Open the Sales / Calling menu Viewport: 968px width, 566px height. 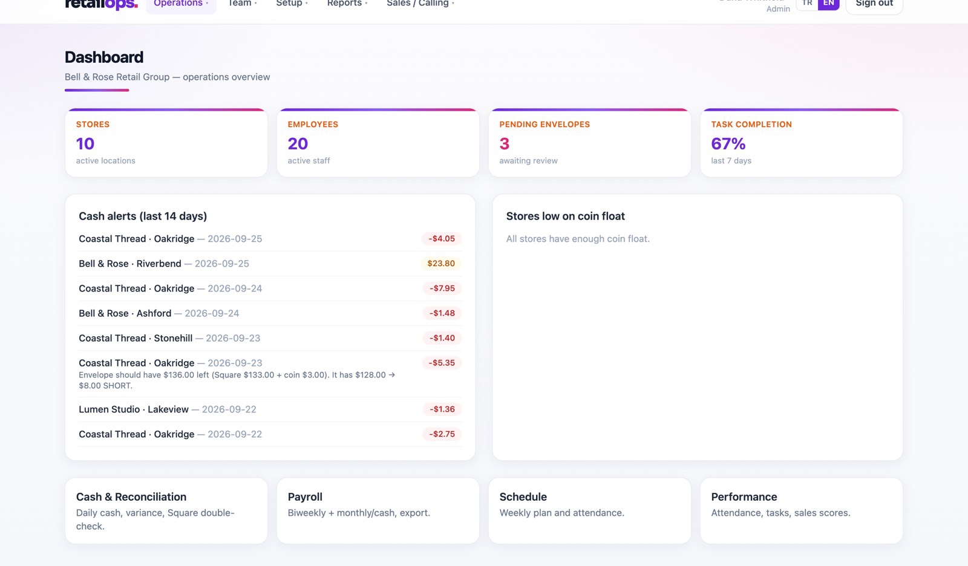tap(420, 4)
